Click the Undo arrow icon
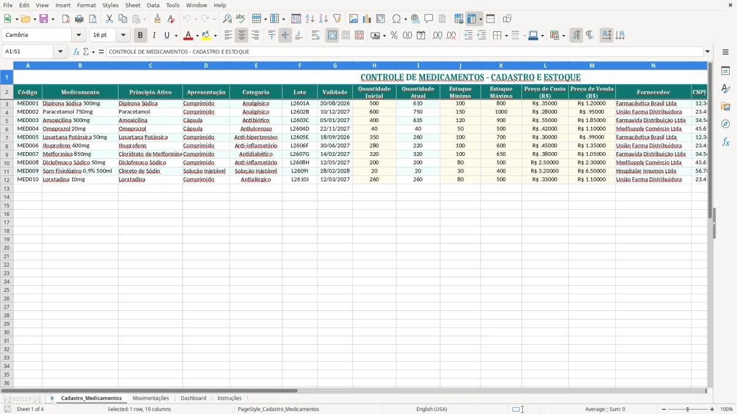 pos(187,19)
